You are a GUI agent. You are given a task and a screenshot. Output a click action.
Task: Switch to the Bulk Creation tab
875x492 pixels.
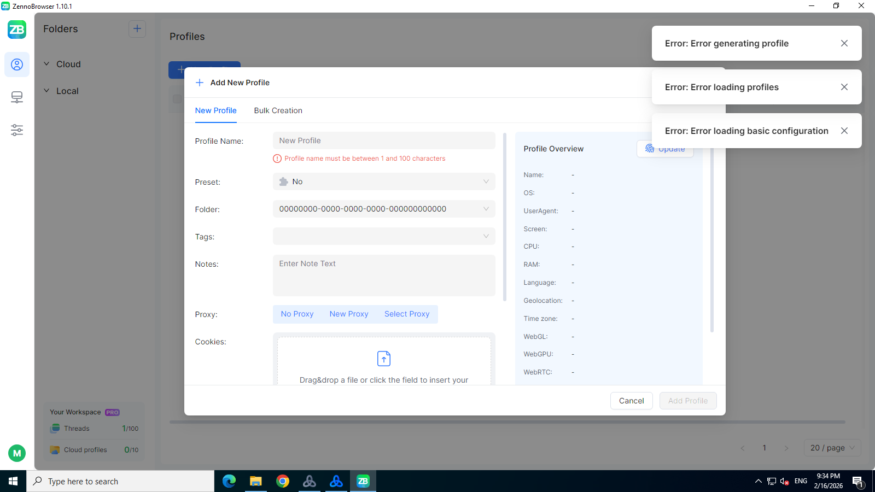278,110
